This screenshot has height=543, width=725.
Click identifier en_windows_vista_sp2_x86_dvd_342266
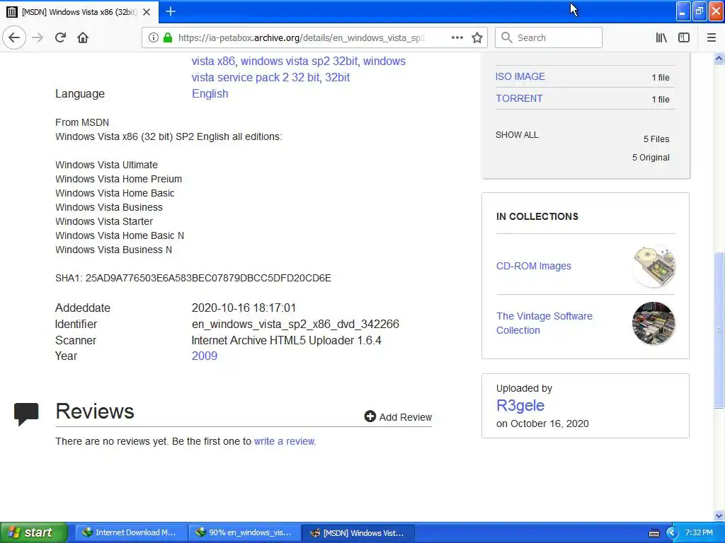point(295,324)
